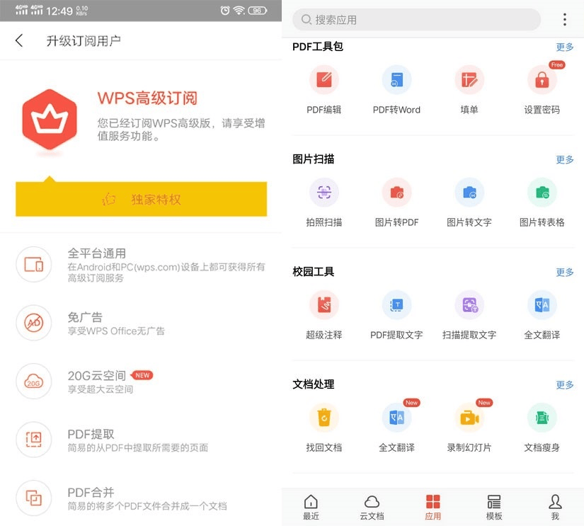
Task: Expand more options for PDF工具包
Action: click(564, 47)
